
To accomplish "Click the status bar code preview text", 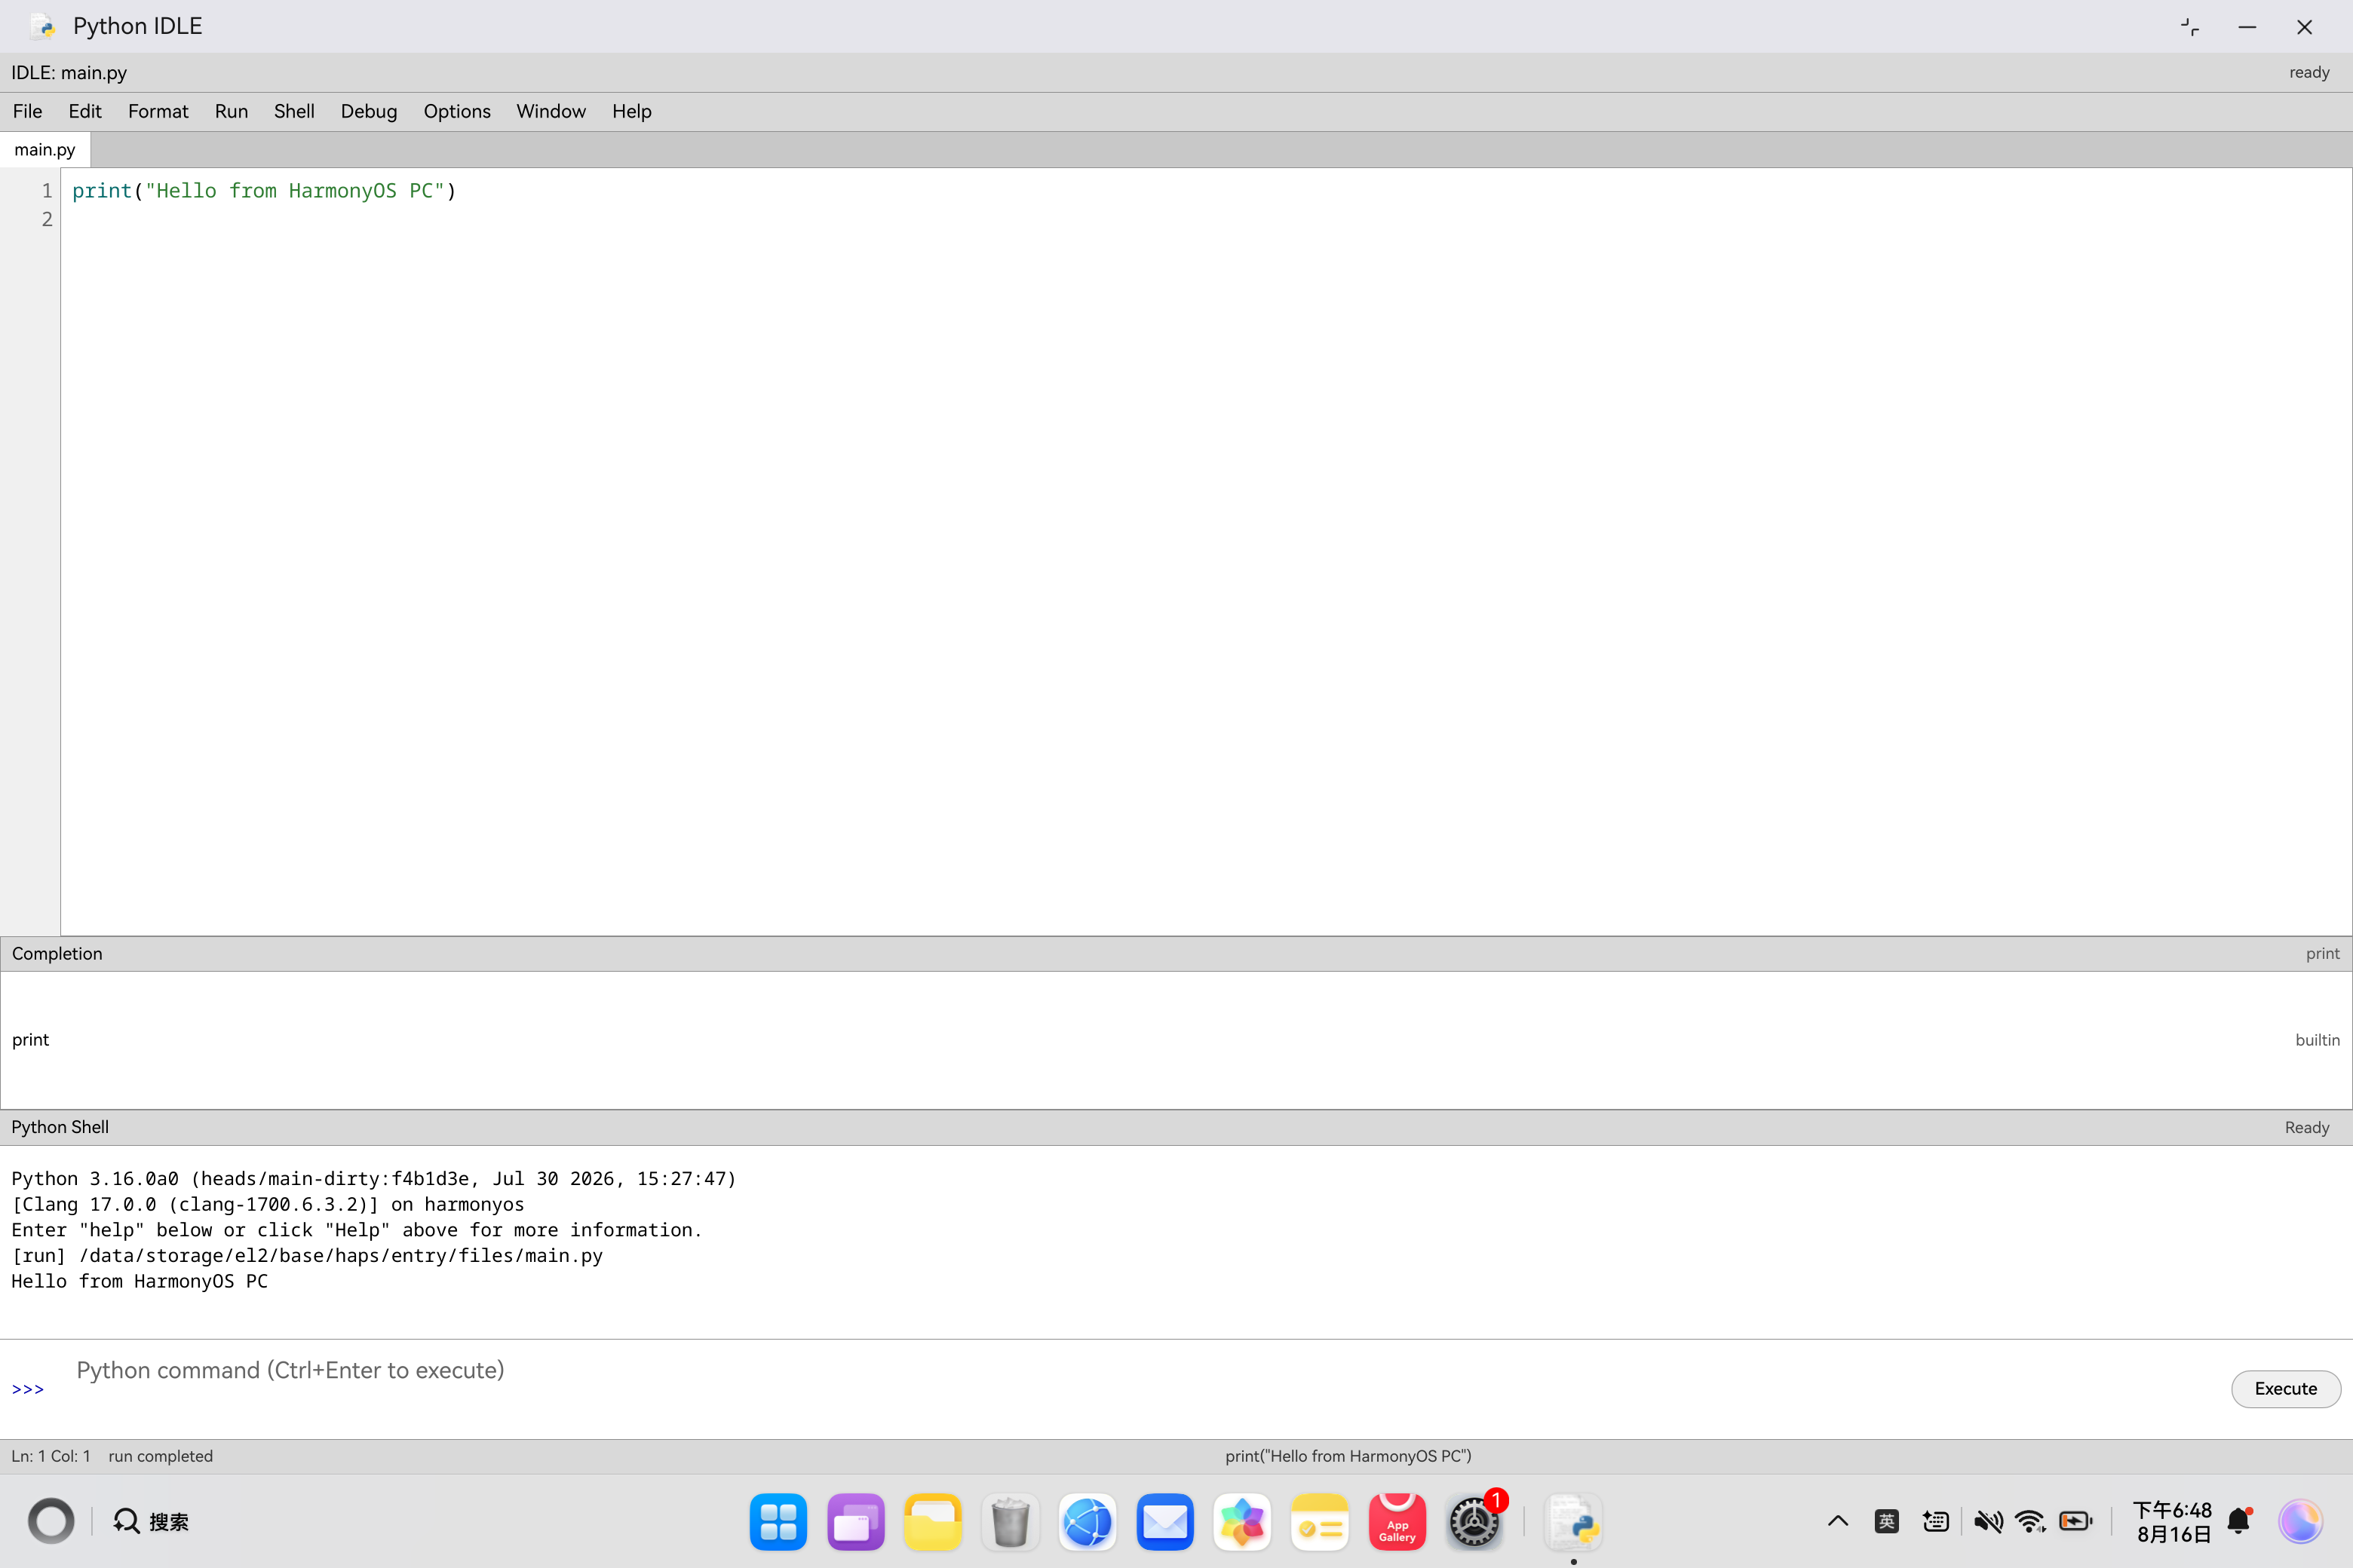I will pos(1348,1456).
